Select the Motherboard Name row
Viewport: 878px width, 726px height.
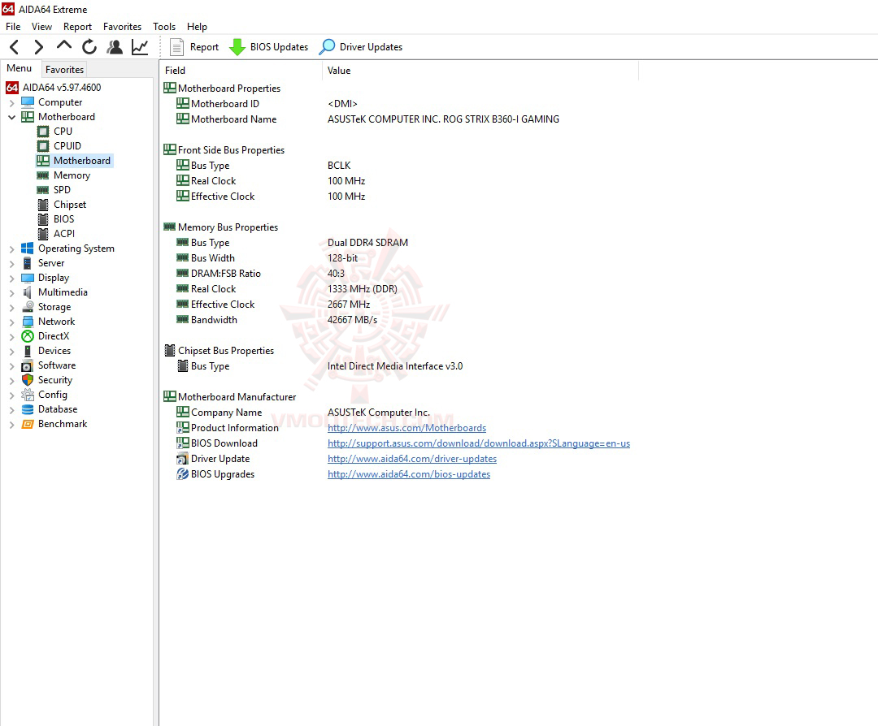pyautogui.click(x=400, y=119)
